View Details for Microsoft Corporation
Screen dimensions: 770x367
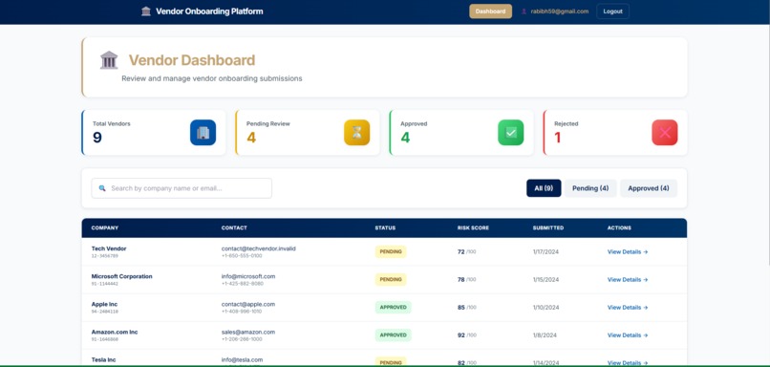pos(628,279)
